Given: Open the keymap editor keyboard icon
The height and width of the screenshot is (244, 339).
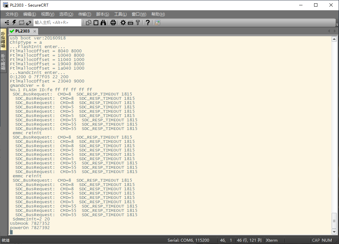Looking at the screenshot, I should 130,23.
